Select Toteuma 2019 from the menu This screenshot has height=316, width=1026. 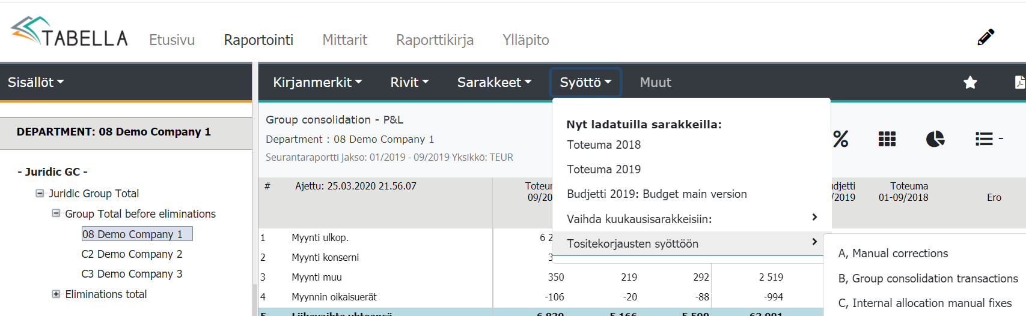(x=604, y=170)
